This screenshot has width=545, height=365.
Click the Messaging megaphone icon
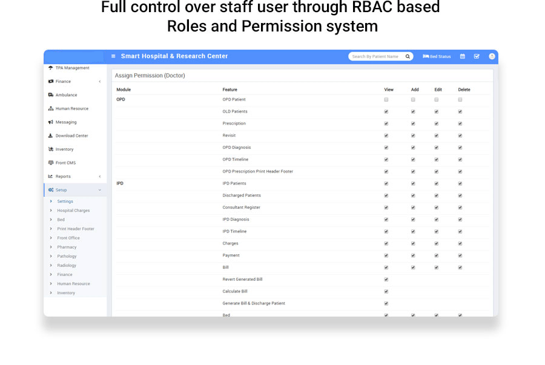point(51,122)
